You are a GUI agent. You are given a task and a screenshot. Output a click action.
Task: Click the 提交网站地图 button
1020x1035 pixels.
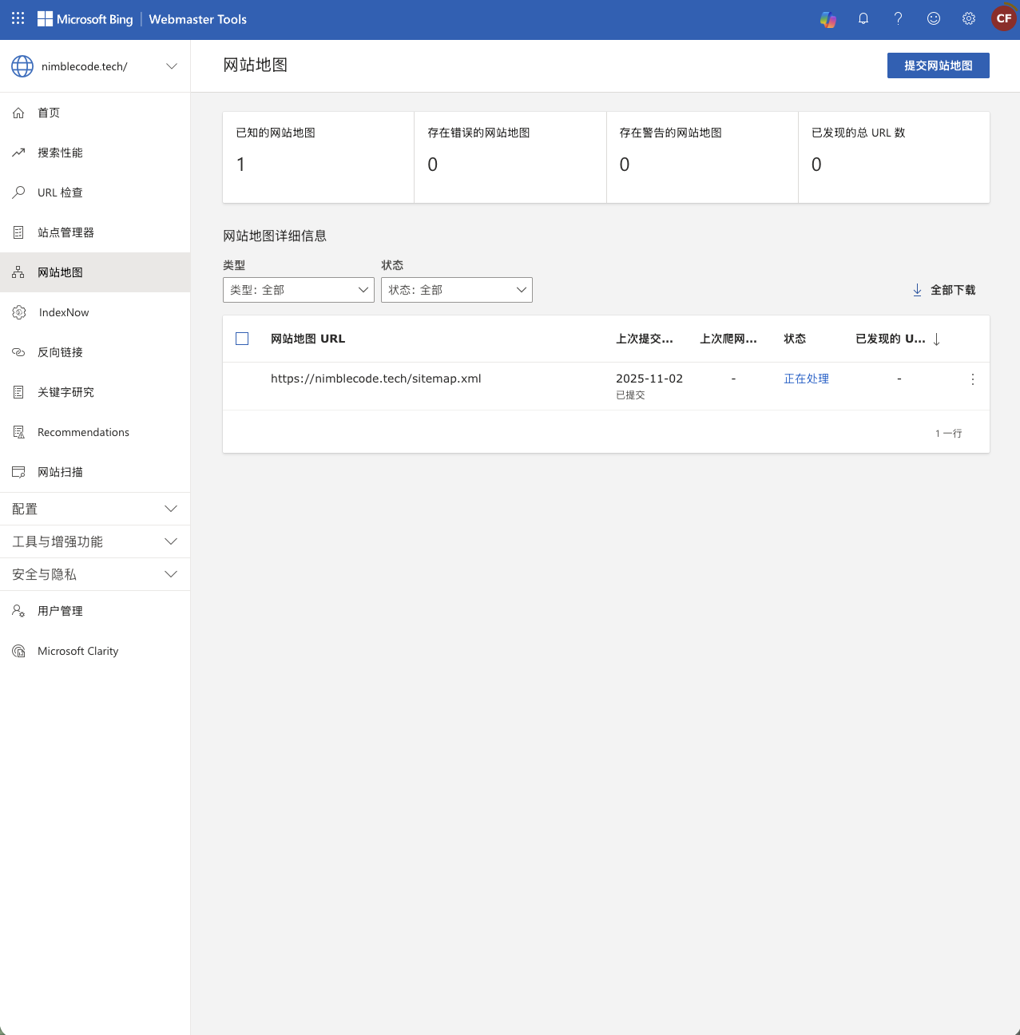938,65
